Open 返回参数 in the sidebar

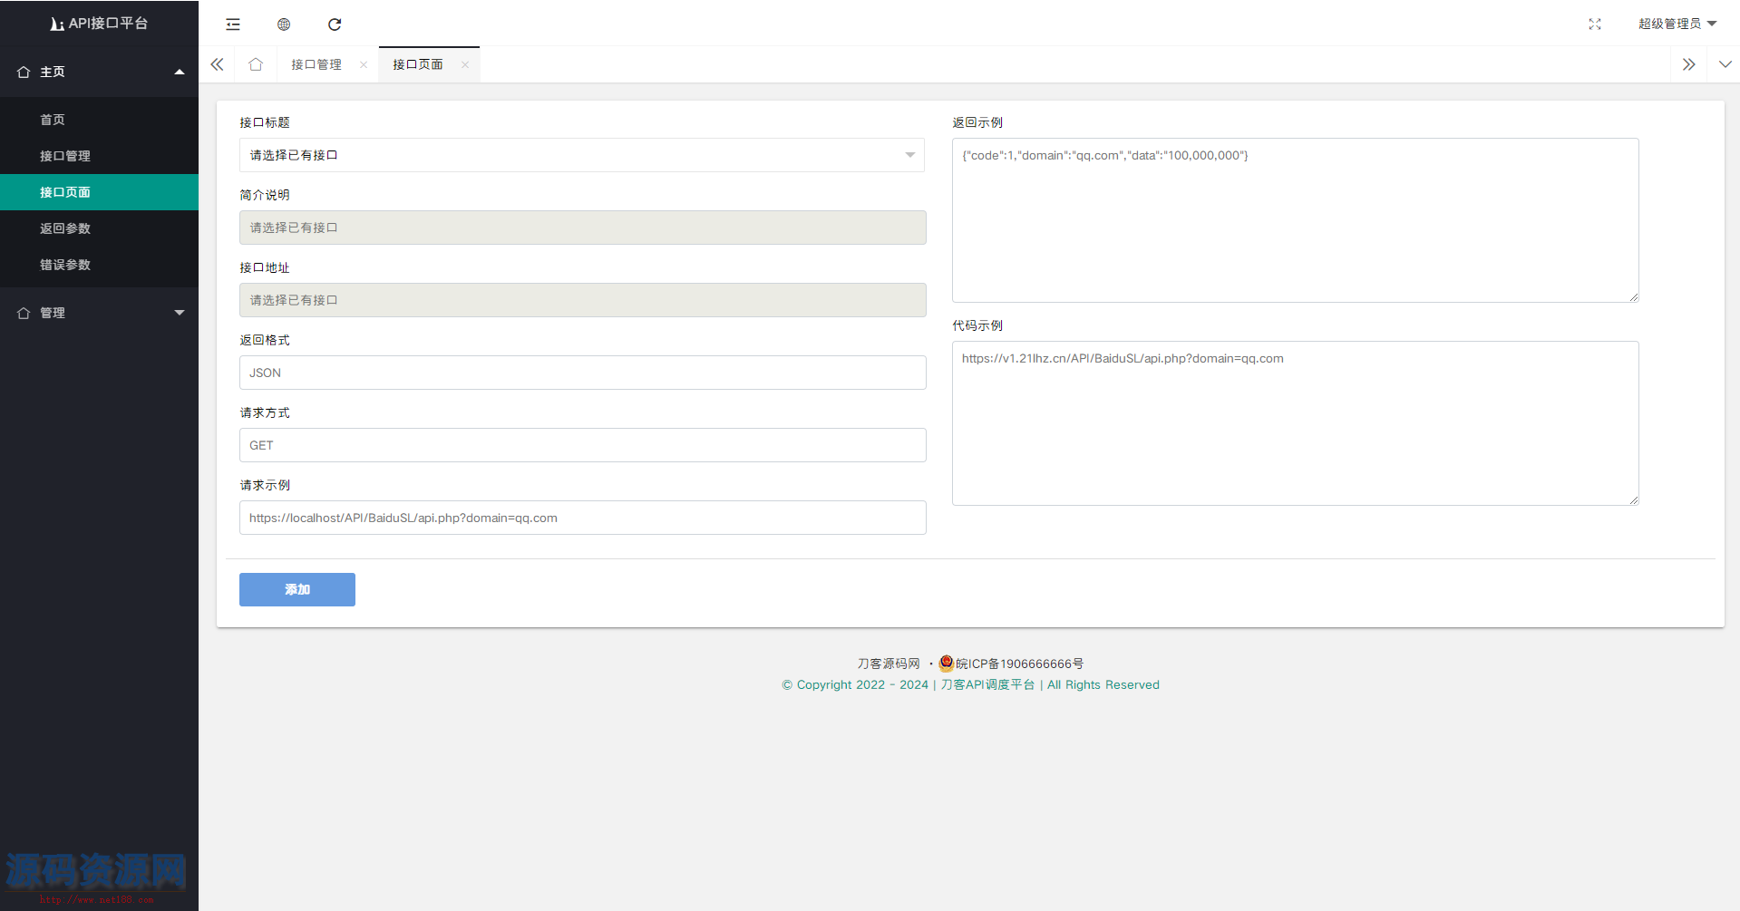point(100,228)
